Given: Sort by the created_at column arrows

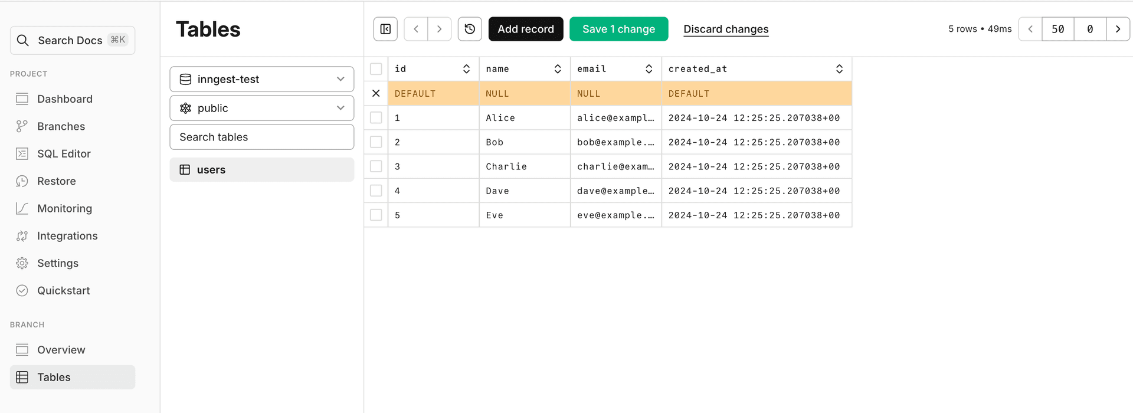Looking at the screenshot, I should point(839,69).
